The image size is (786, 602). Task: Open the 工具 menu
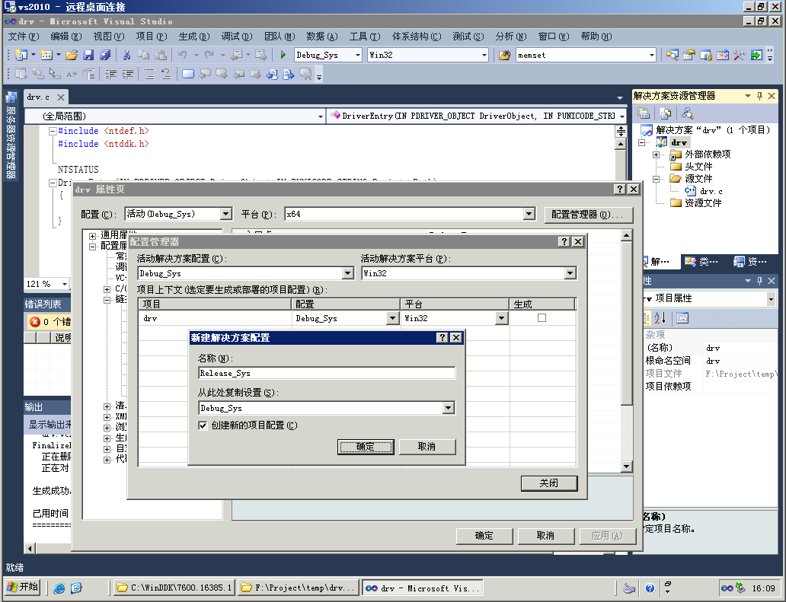(365, 37)
